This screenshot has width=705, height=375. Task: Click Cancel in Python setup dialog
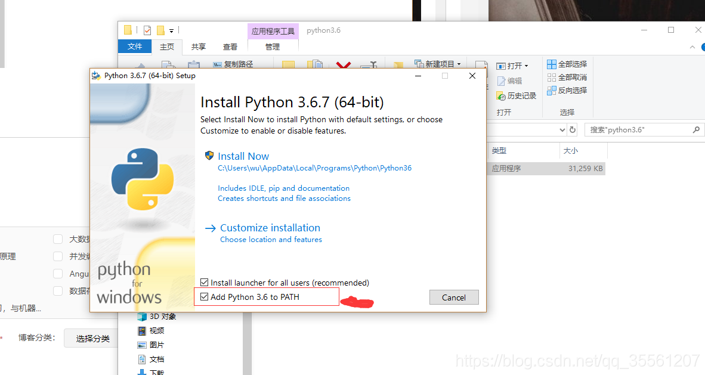coord(454,297)
